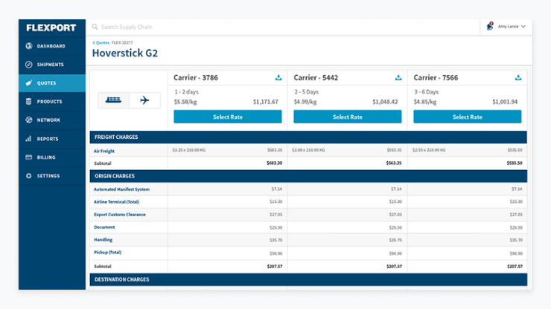Image resolution: width=551 pixels, height=309 pixels.
Task: Select Rate for Carrier - 5442
Action: pyautogui.click(x=348, y=117)
